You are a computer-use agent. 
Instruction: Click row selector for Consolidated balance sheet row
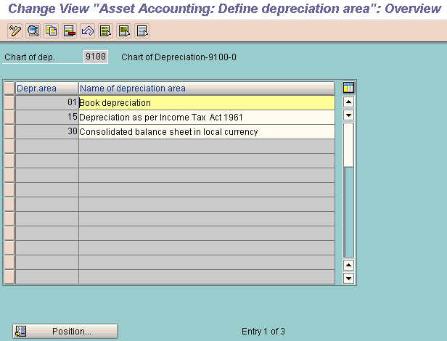[x=9, y=132]
